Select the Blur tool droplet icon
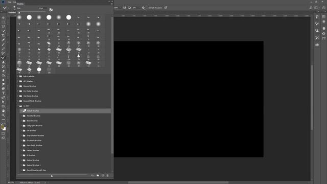The image size is (327, 184). click(3, 80)
